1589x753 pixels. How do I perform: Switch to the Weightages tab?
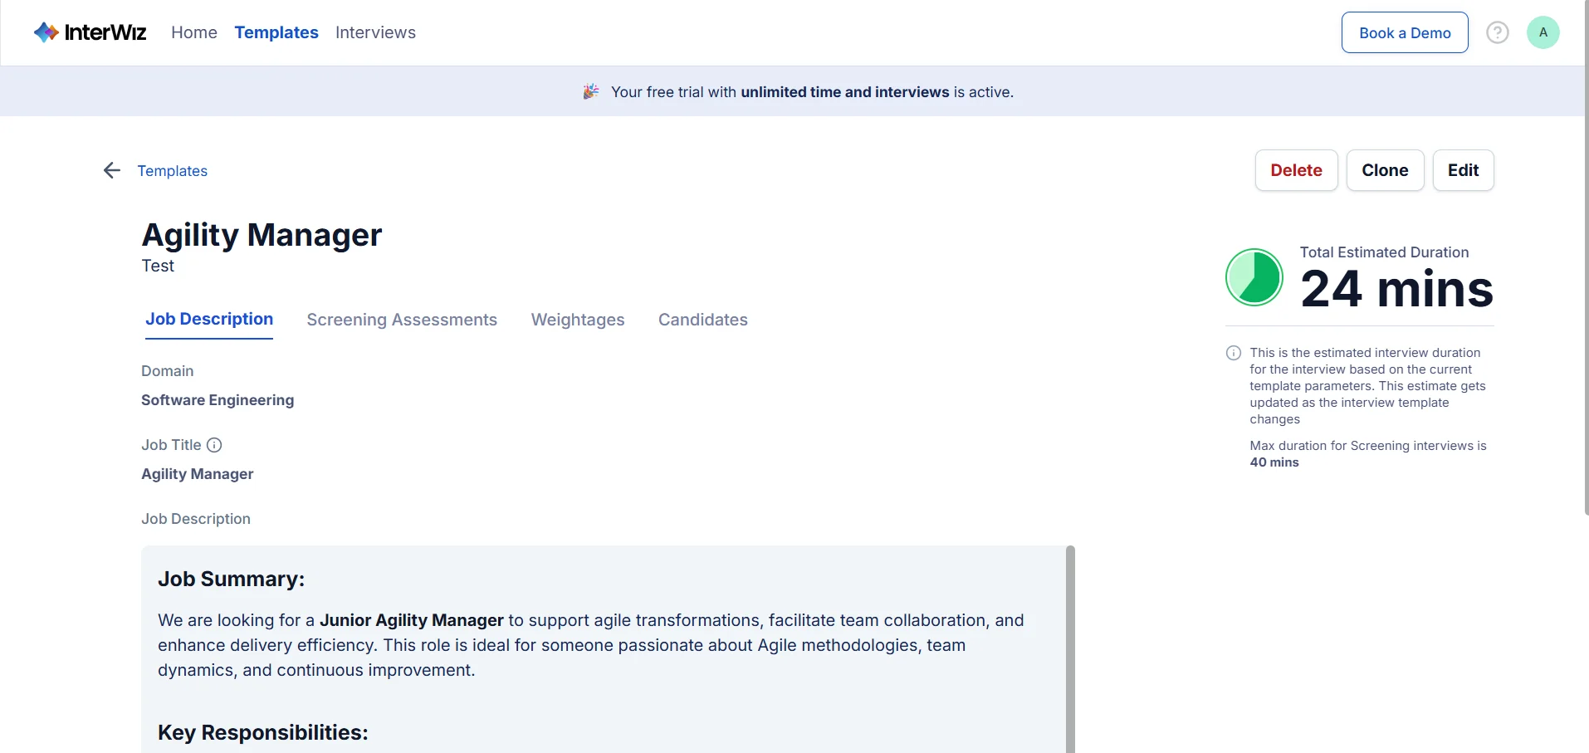click(578, 320)
